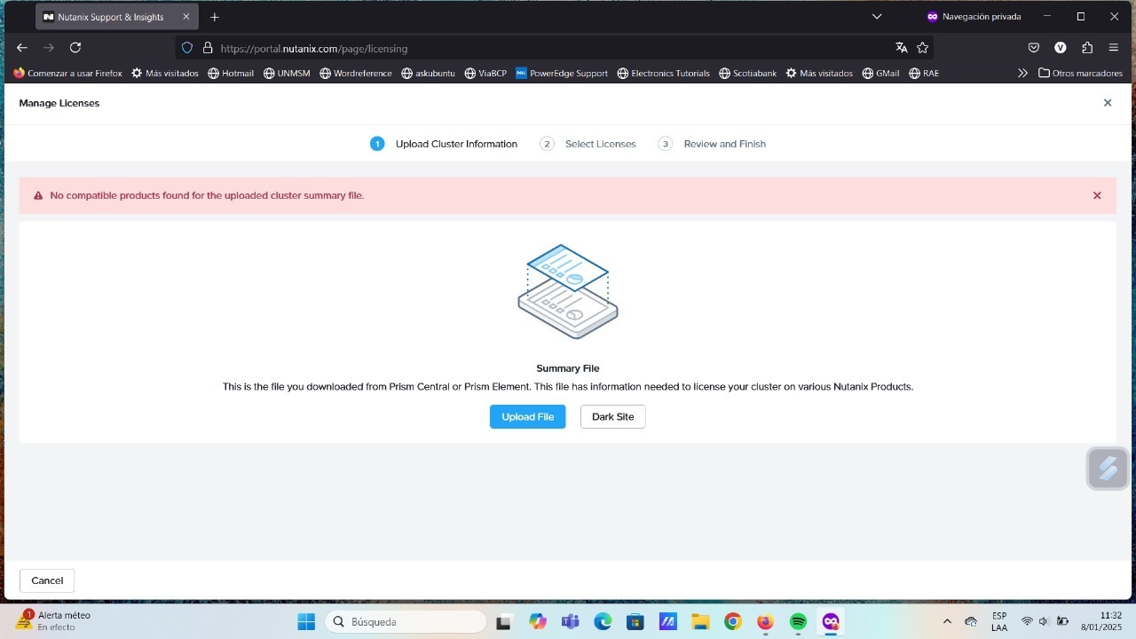The width and height of the screenshot is (1136, 639).
Task: Open the askubuntu bookmark
Action: coord(429,74)
